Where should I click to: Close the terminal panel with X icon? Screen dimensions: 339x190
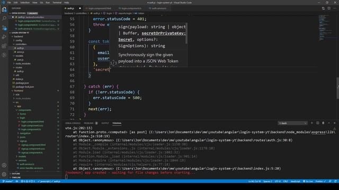pyautogui.click(x=334, y=123)
